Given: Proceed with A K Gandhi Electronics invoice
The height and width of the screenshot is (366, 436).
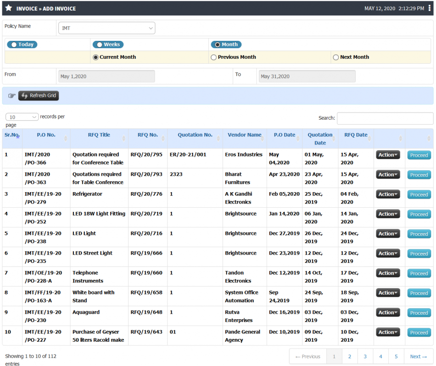Looking at the screenshot, I should [x=419, y=194].
